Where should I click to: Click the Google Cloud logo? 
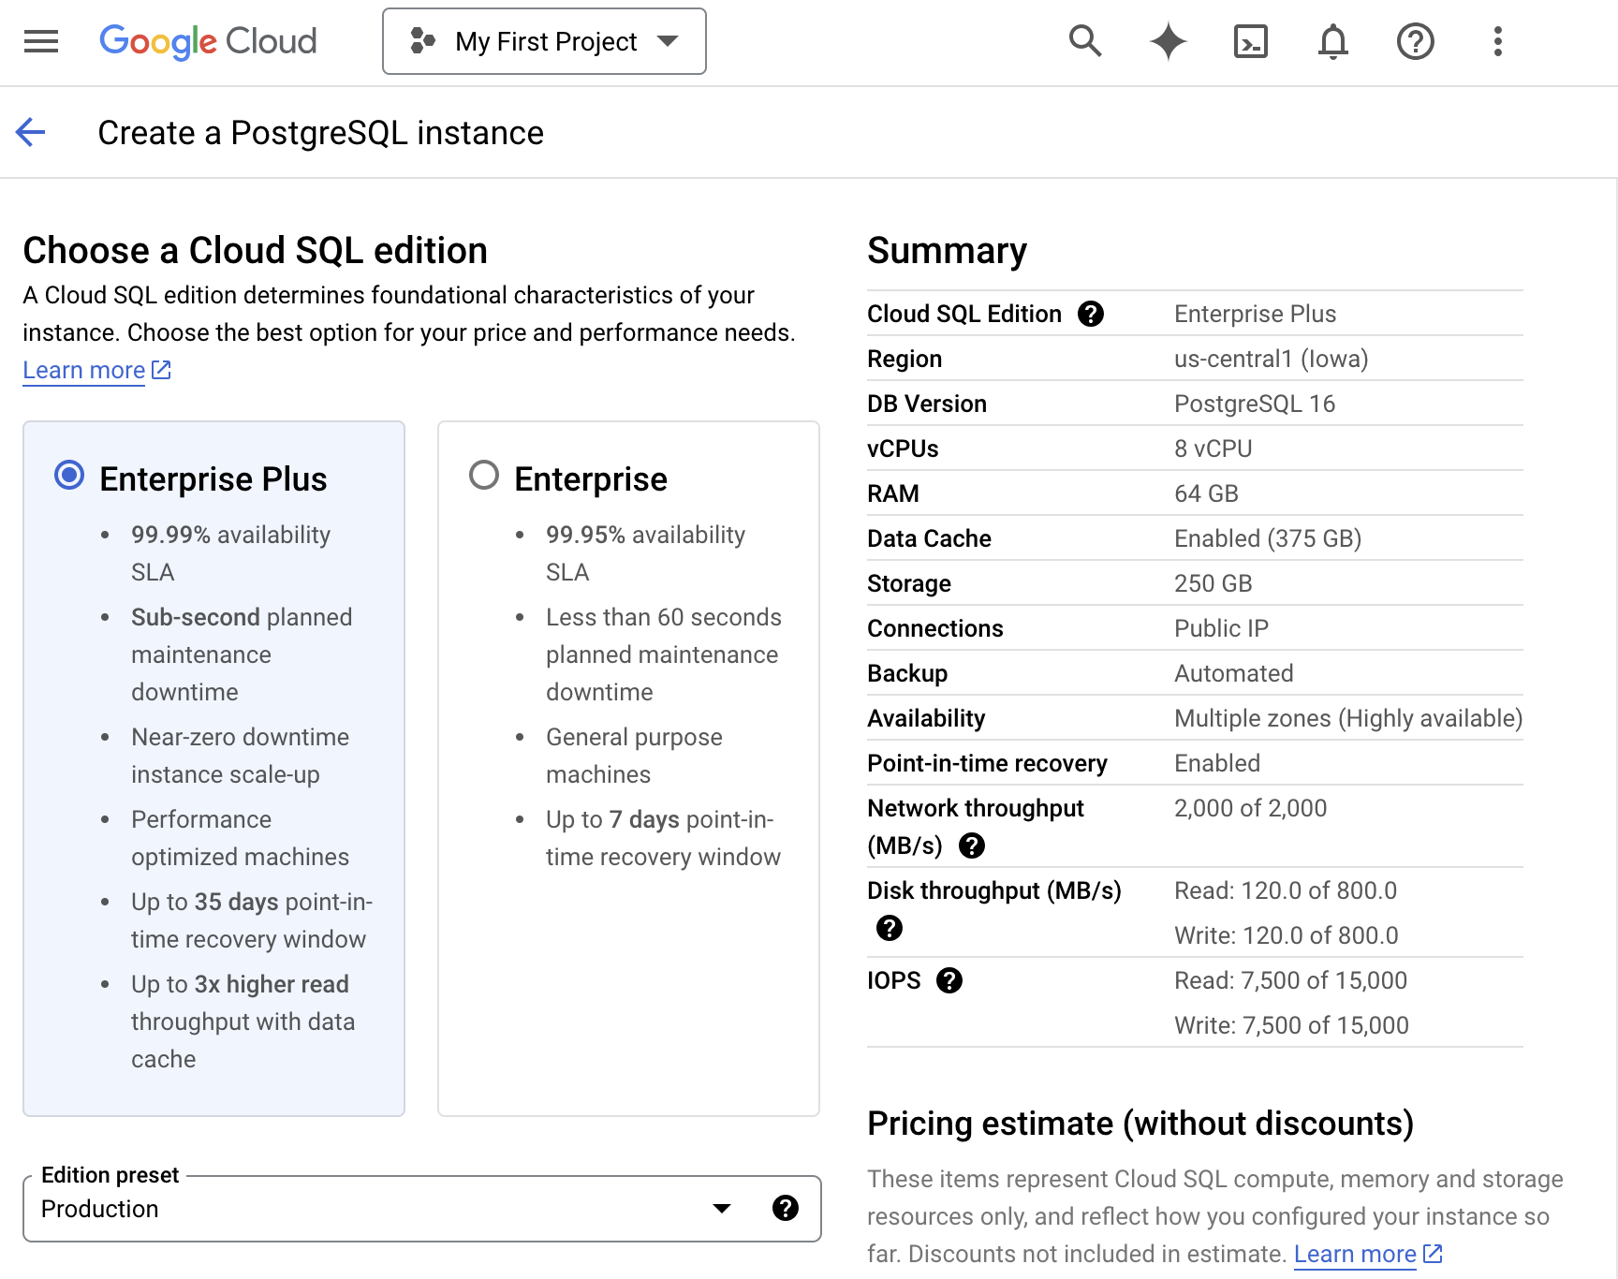208,41
